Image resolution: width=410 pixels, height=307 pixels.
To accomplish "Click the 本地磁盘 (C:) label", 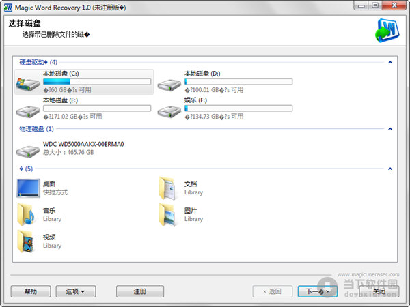I will tap(61, 74).
